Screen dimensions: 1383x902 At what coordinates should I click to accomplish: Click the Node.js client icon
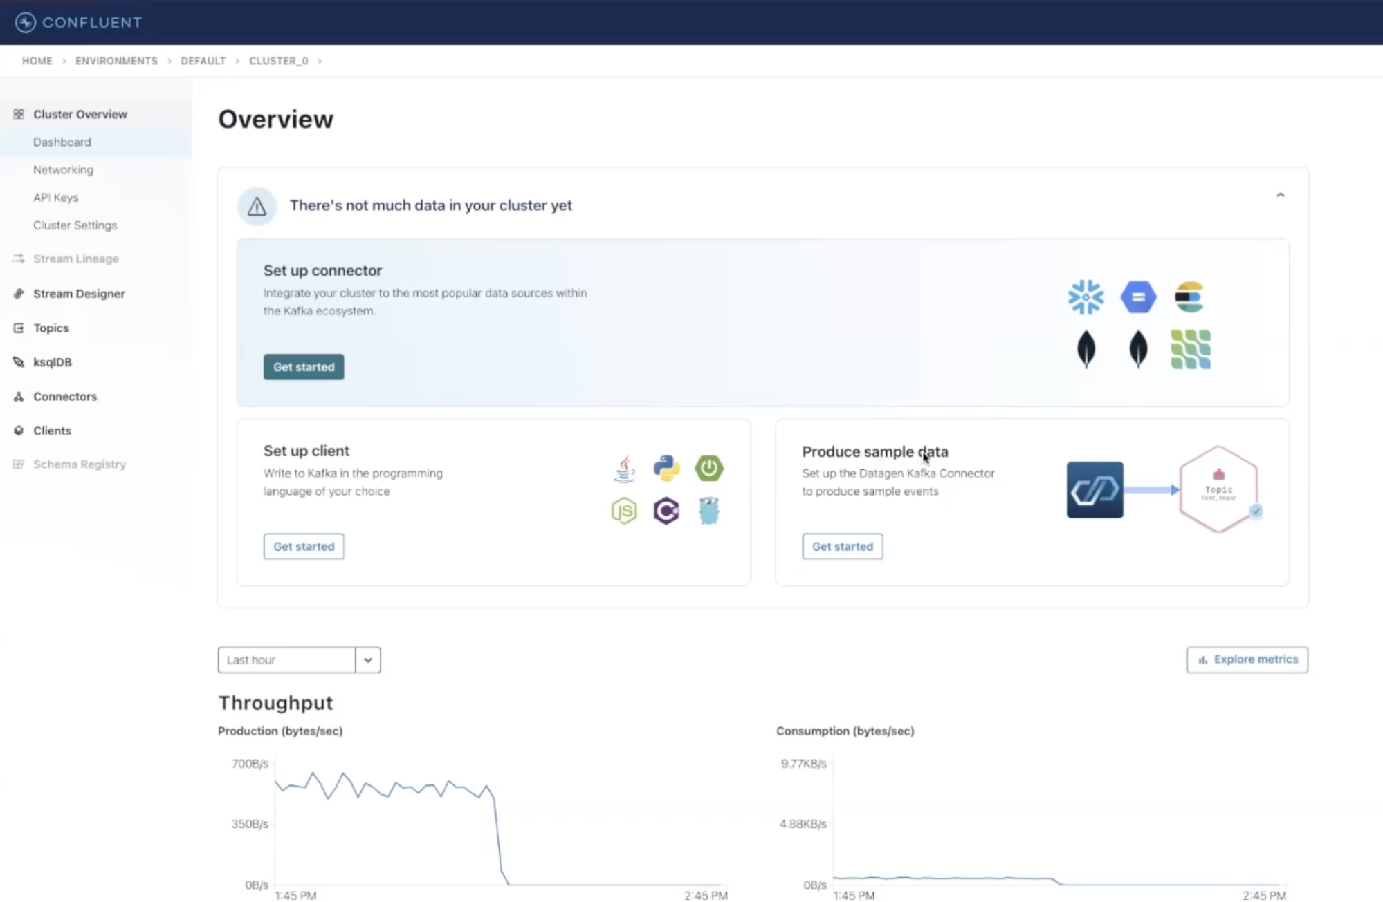(624, 511)
